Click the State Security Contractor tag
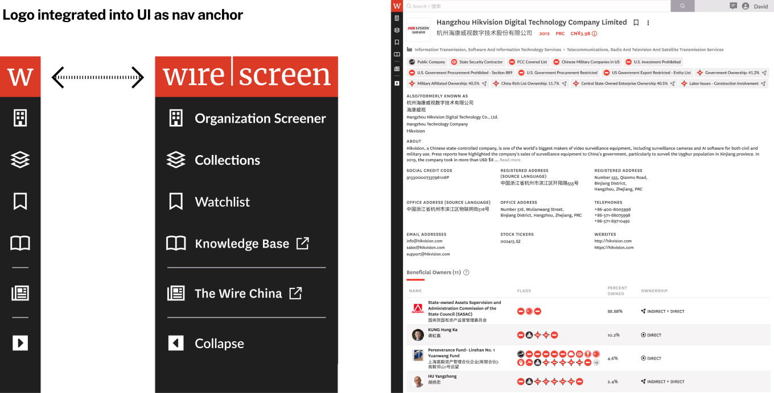 click(x=477, y=62)
